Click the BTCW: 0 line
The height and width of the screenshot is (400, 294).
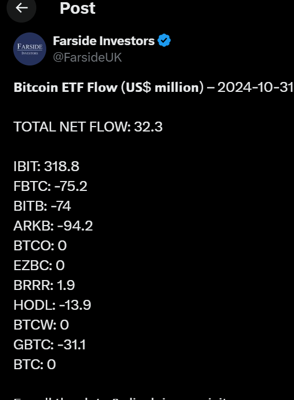coord(41,325)
